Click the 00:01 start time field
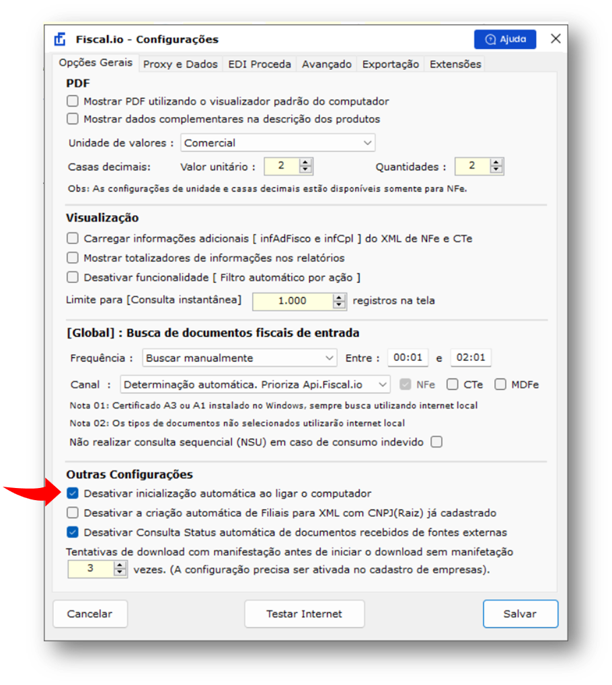Image resolution: width=612 pixels, height=685 pixels. point(408,358)
